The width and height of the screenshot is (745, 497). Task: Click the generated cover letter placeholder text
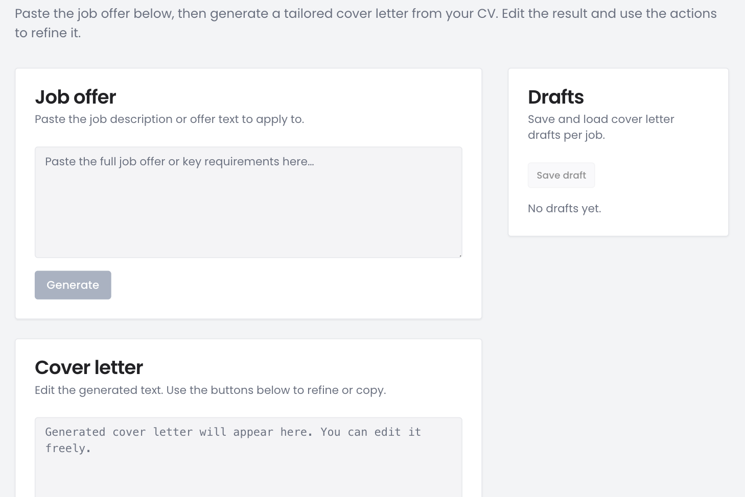233,439
